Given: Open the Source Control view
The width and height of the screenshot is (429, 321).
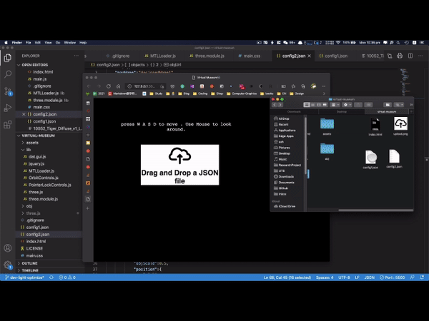Looking at the screenshot, I should [8, 91].
